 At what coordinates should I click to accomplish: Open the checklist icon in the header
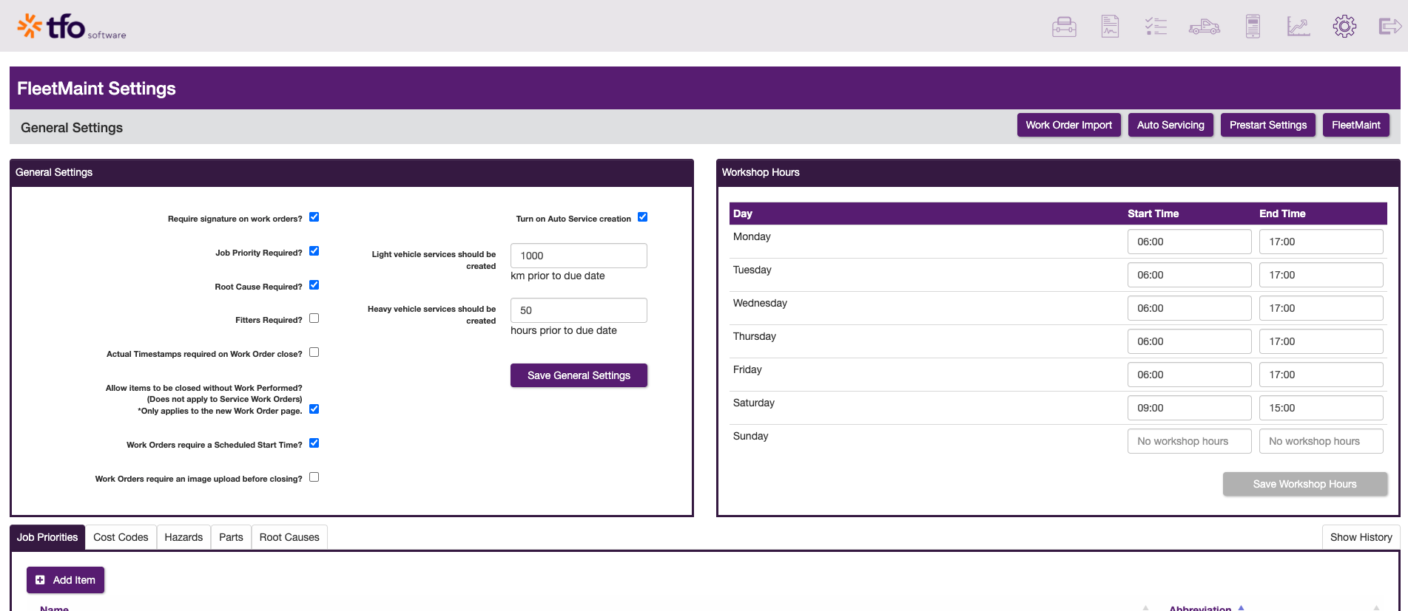1156,27
